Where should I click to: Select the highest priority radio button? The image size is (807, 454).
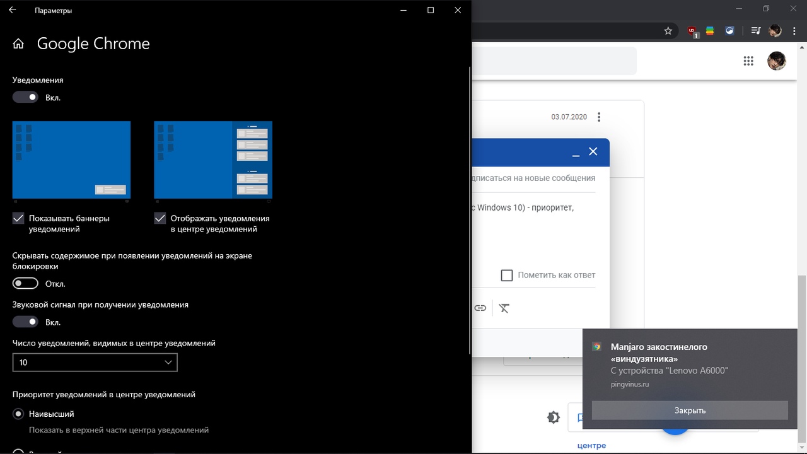point(18,414)
